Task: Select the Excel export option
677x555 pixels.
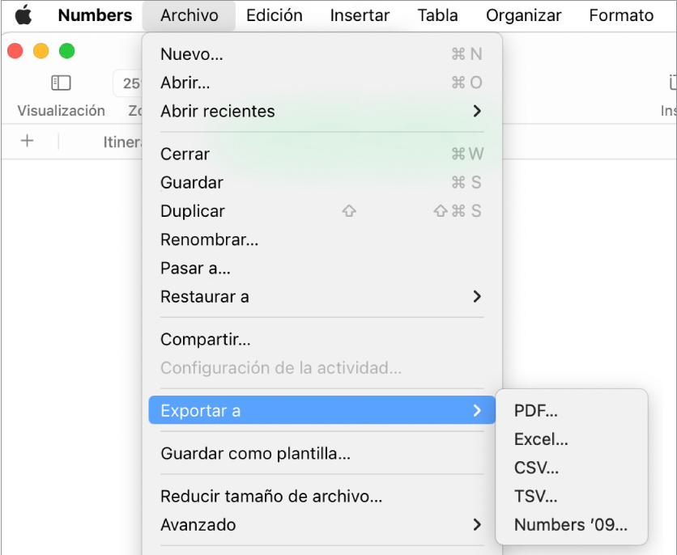Action: pyautogui.click(x=541, y=438)
